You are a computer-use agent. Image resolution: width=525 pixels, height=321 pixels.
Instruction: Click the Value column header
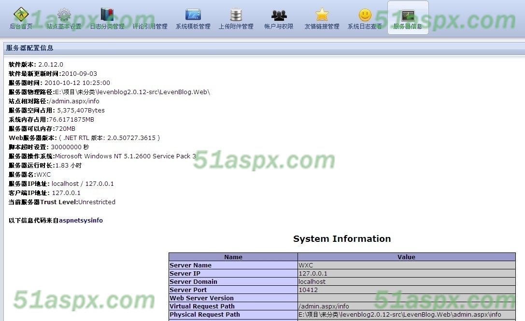[407, 257]
